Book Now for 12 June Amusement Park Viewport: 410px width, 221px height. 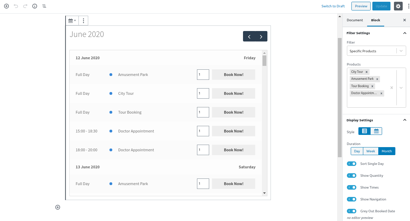coord(234,75)
